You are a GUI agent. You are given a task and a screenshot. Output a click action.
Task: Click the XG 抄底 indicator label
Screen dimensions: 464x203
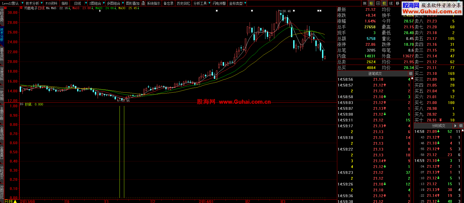pyautogui.click(x=32, y=104)
